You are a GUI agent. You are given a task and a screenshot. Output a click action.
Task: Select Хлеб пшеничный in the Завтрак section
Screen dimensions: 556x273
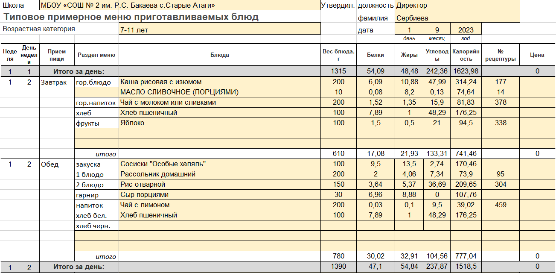click(x=220, y=113)
